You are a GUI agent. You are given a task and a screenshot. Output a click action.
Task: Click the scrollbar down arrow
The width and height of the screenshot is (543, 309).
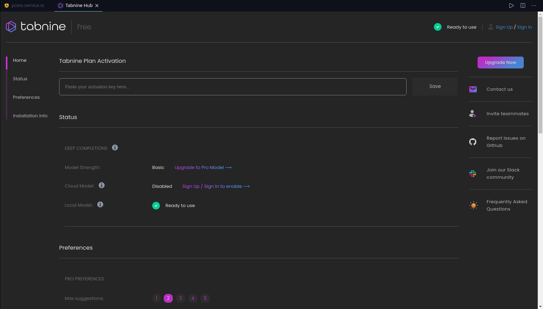(x=540, y=307)
